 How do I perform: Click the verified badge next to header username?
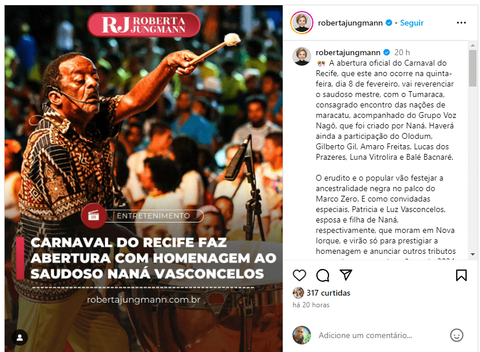tap(389, 23)
